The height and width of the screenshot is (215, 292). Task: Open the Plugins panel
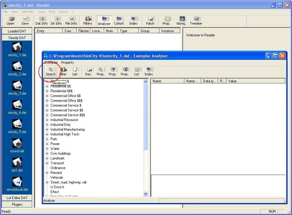point(17,204)
